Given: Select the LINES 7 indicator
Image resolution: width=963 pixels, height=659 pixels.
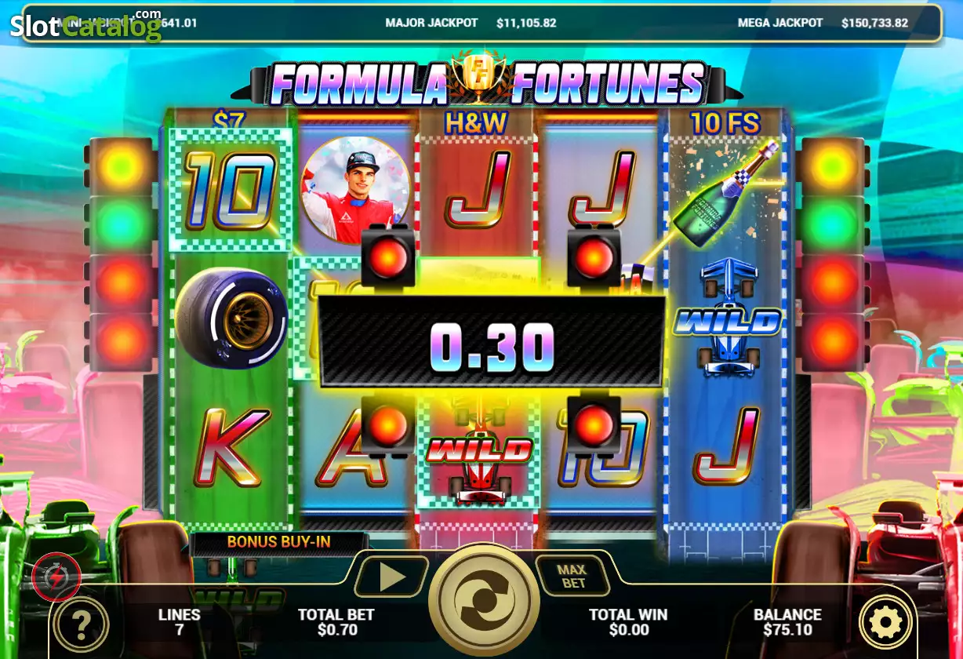Looking at the screenshot, I should 179,622.
